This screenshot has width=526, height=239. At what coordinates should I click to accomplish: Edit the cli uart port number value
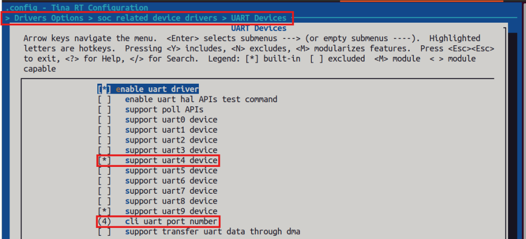pyautogui.click(x=104, y=222)
